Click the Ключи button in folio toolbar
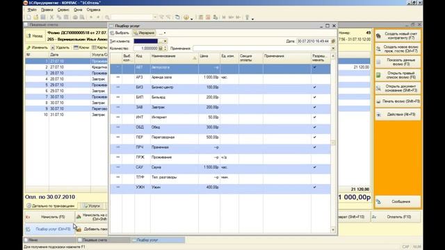Screen dimensions: 445x250 [81, 48]
